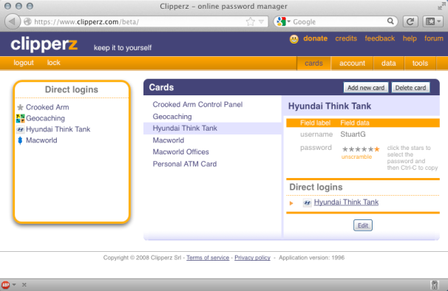Open Google search engine selector dropdown
448x291 pixels.
(x=283, y=21)
